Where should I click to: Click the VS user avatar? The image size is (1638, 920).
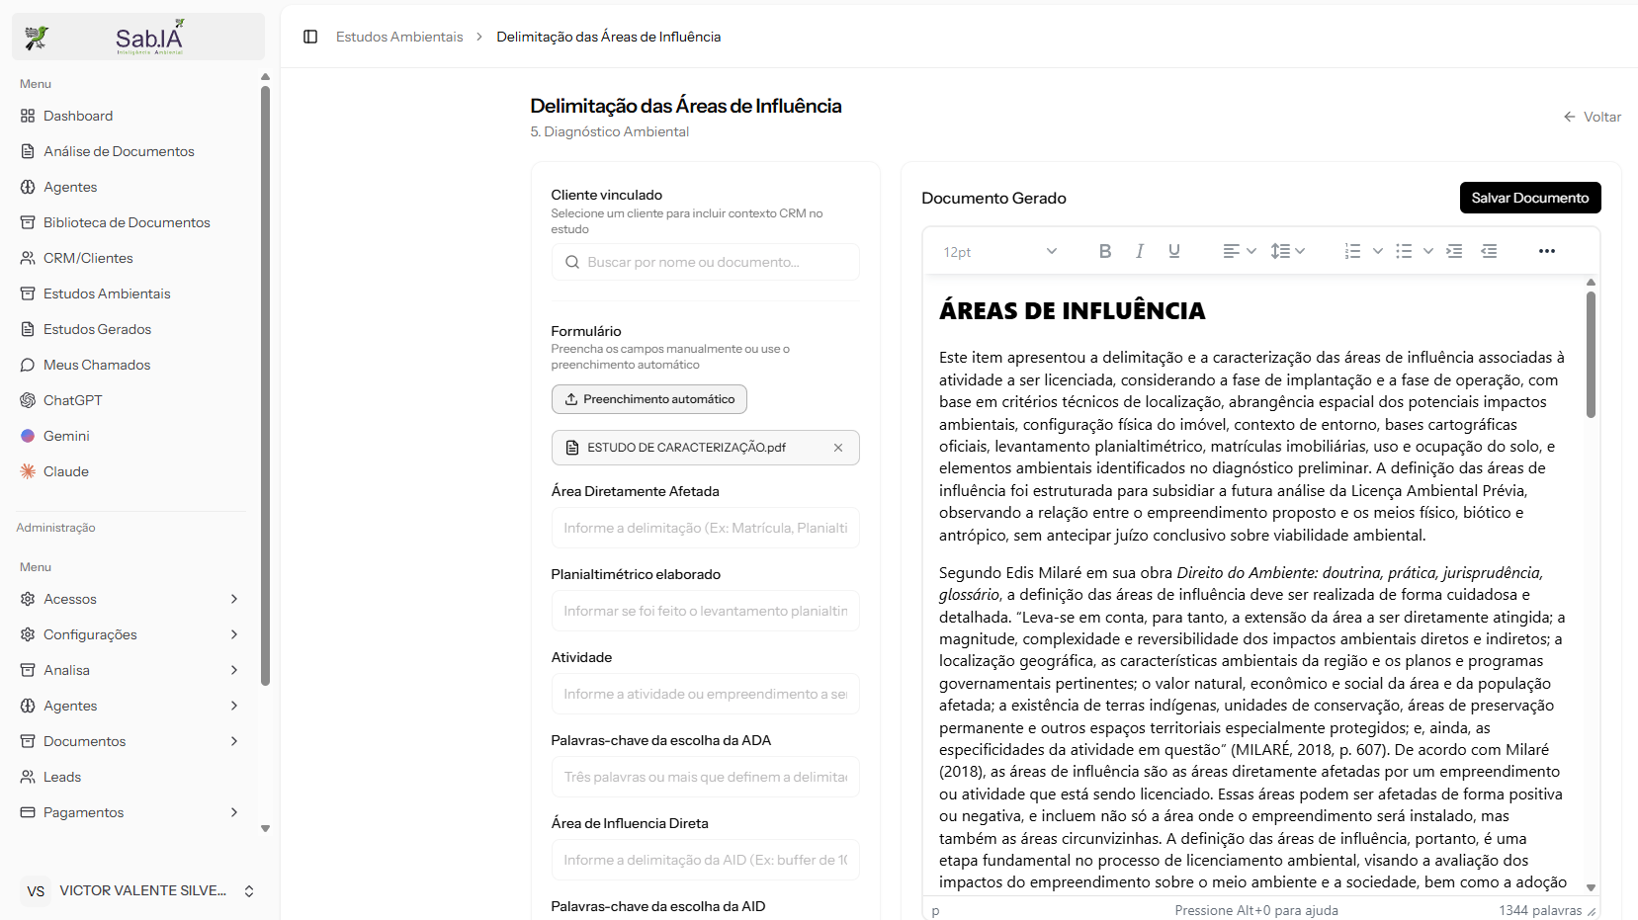pos(36,890)
